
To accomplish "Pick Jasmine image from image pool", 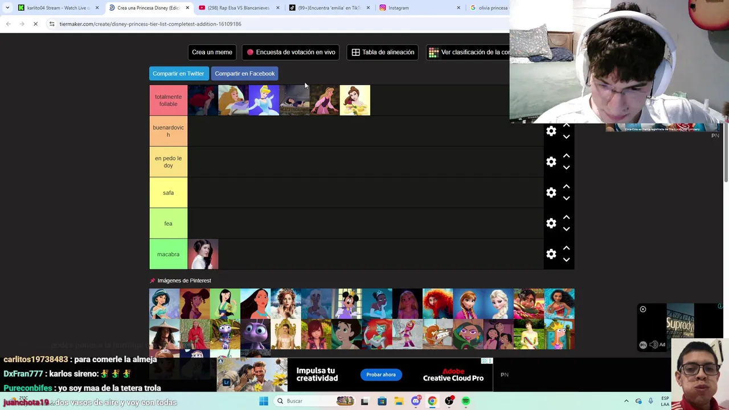I will click(164, 304).
